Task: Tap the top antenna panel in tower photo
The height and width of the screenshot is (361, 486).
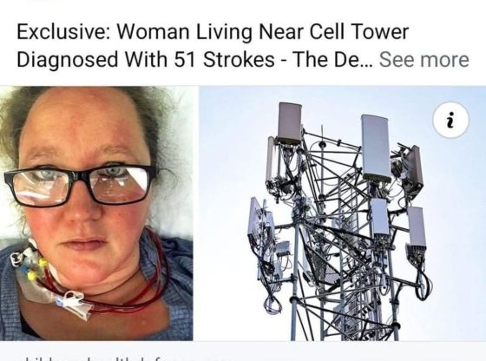Action: pyautogui.click(x=290, y=123)
